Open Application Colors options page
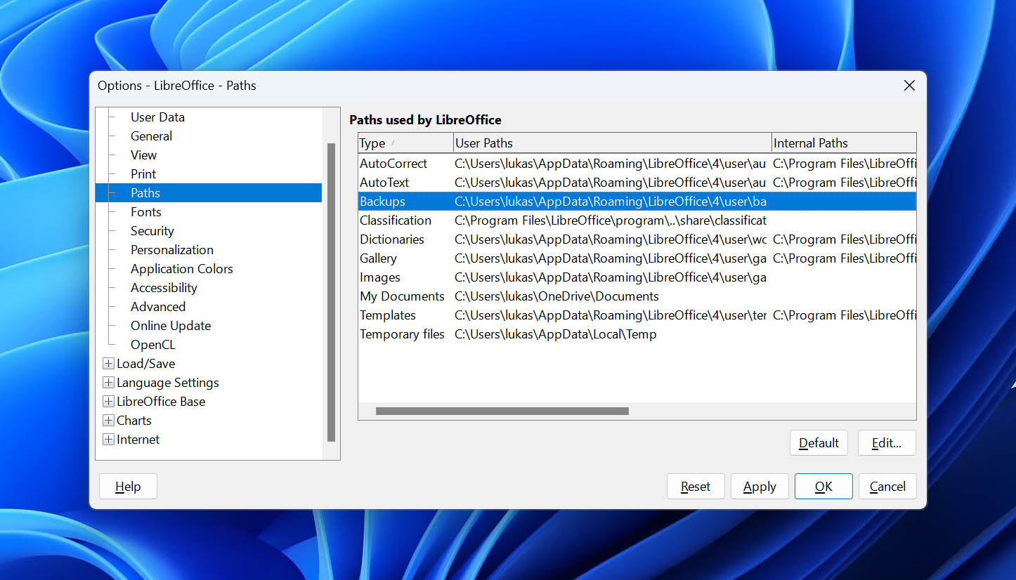1016x580 pixels. coord(181,269)
